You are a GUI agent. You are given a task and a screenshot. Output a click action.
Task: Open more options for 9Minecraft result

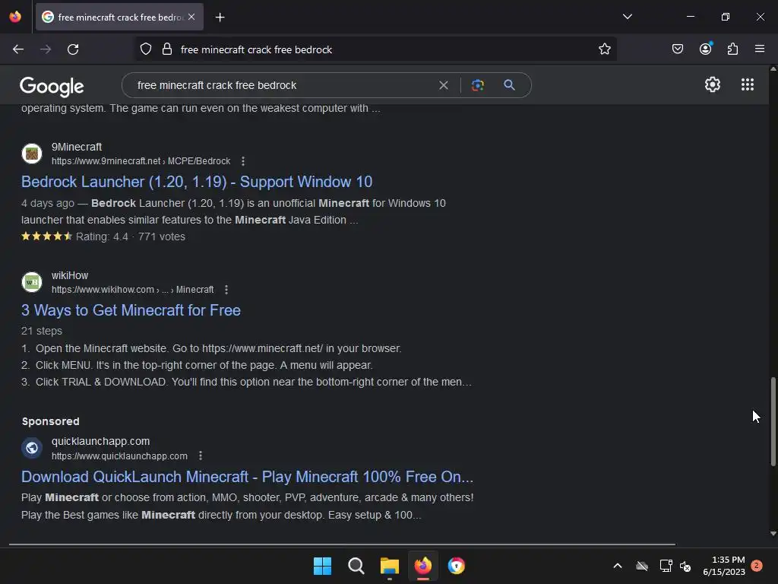(x=242, y=161)
